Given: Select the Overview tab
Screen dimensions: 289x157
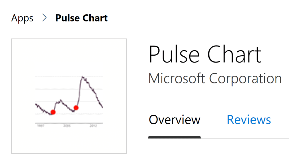Looking at the screenshot, I should click(x=174, y=120).
